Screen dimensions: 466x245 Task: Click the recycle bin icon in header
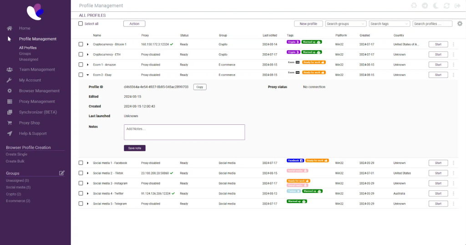414,6
